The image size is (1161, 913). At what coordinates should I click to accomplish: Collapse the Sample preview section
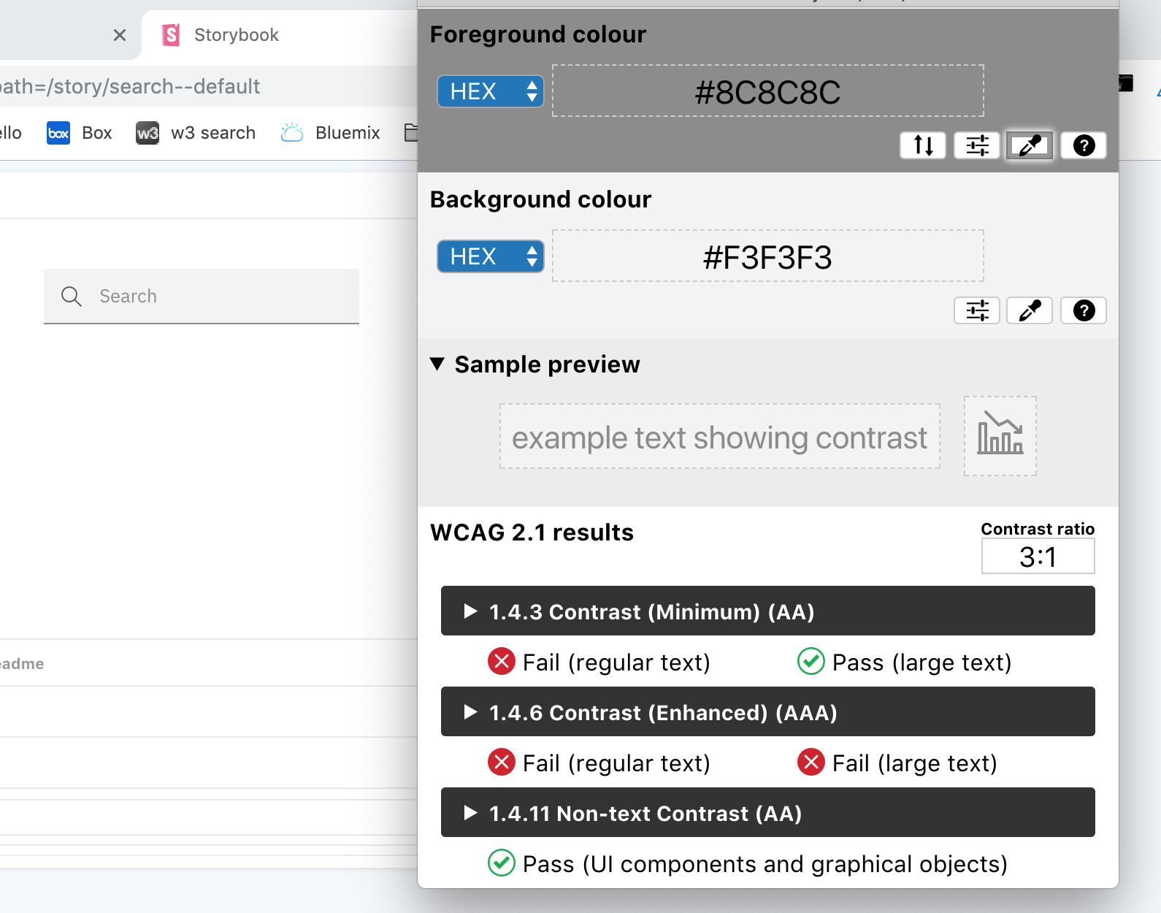535,364
